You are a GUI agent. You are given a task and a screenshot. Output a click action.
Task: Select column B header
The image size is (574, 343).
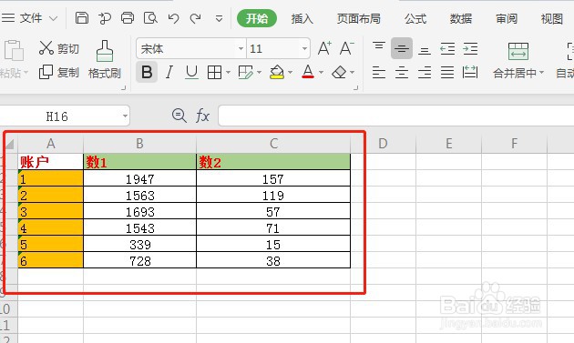(x=139, y=144)
